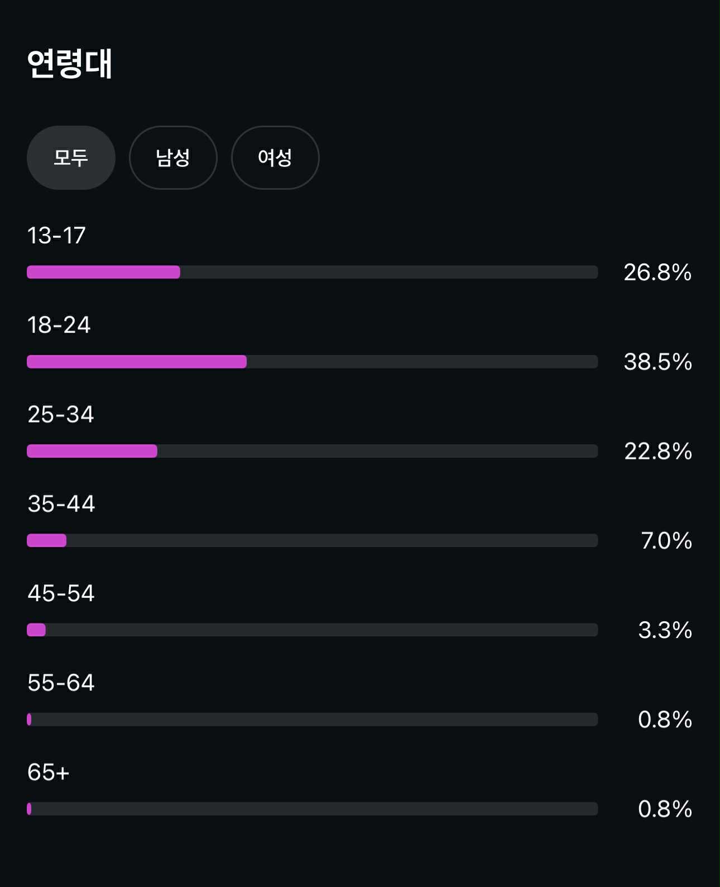Image resolution: width=720 pixels, height=887 pixels.
Task: Click the 45-54 age progress bar
Action: 312,630
